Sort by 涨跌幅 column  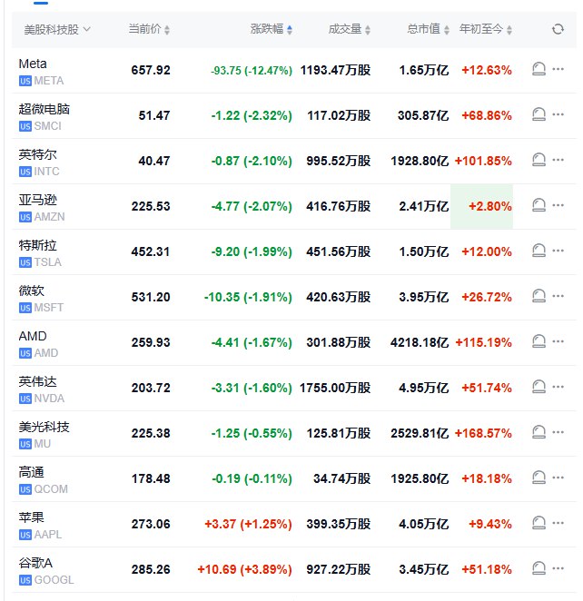272,29
